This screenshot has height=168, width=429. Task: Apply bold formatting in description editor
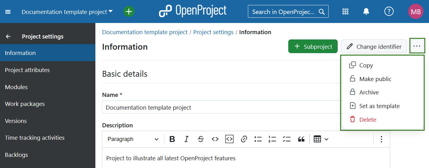coord(172,139)
